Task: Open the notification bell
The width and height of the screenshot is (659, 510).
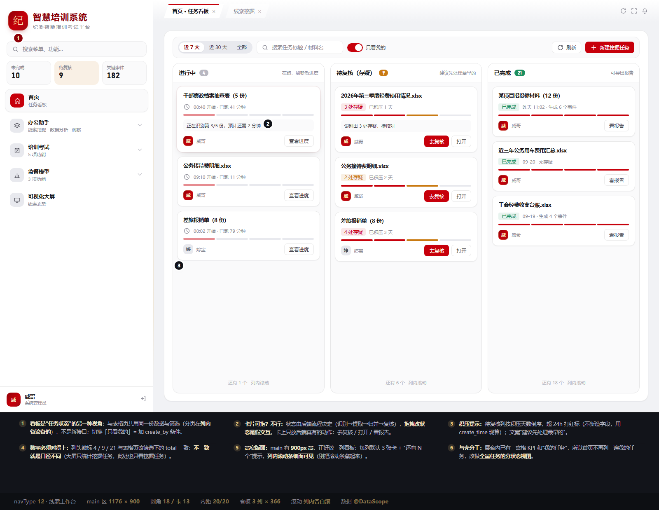Action: (x=645, y=11)
